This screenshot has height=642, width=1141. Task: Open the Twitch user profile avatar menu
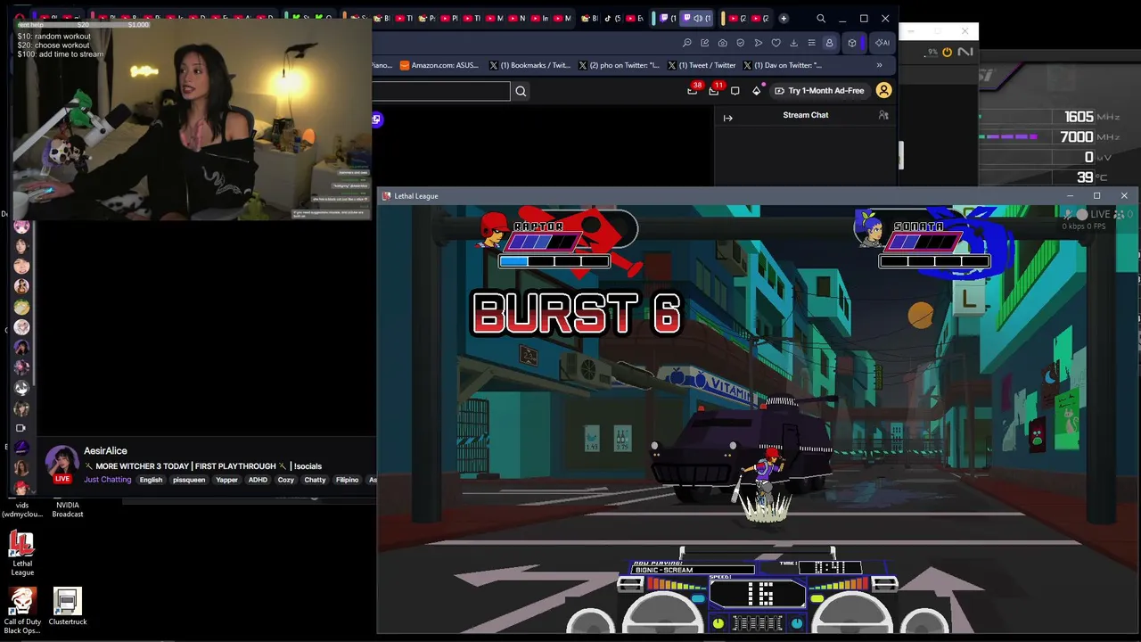coord(883,90)
